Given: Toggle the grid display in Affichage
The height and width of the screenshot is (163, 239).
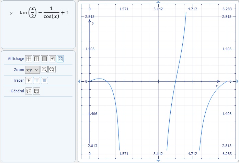Looking at the screenshot, I should (x=44, y=59).
